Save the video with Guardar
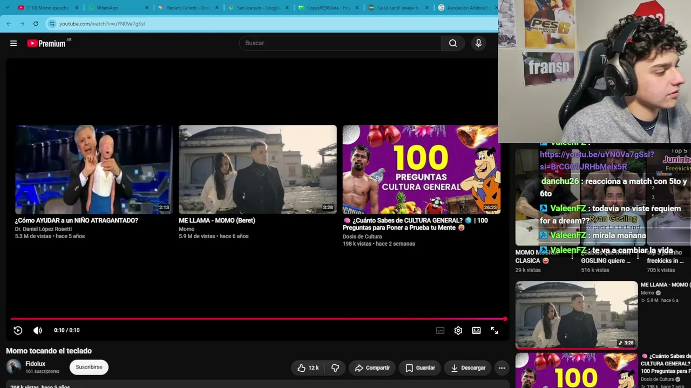691x388 pixels. point(420,368)
